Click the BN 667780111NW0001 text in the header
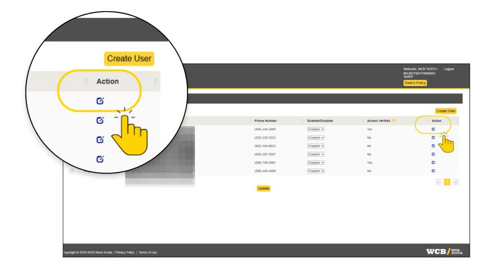Image resolution: width=491 pixels, height=276 pixels. (x=419, y=73)
